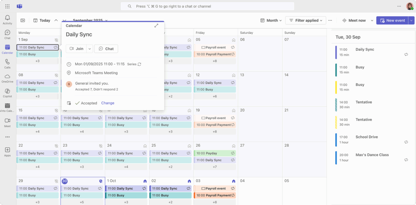Open the Month view dropdown

[x=272, y=20]
